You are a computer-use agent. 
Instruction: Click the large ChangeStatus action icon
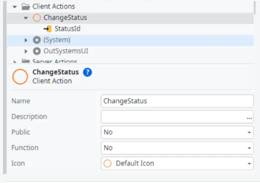pyautogui.click(x=20, y=77)
